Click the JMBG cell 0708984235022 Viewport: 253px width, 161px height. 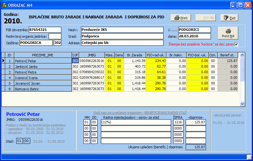point(92,72)
